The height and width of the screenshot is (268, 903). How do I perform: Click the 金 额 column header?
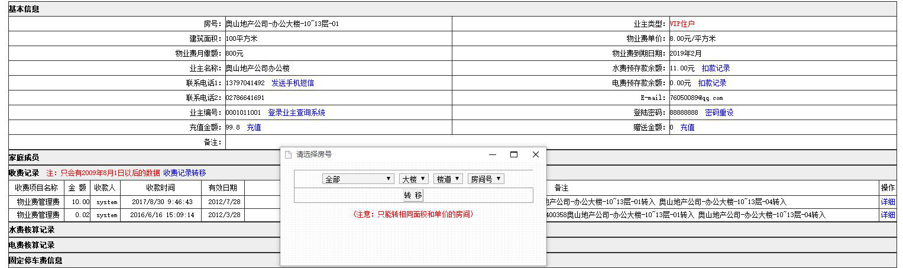pyautogui.click(x=77, y=188)
